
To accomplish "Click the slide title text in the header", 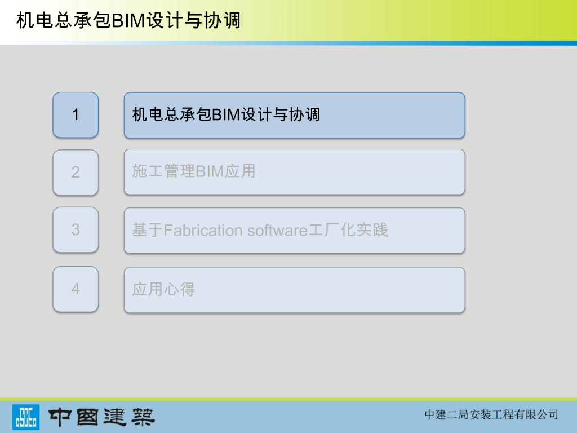I will [x=128, y=21].
